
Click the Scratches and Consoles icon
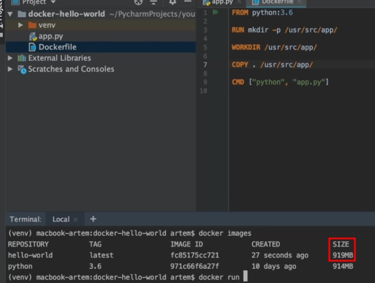coord(22,70)
